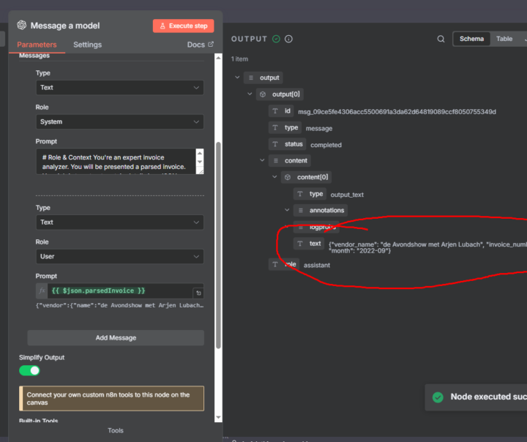Screen dimensions: 527x442
Task: Collapse the content[0] tree node
Action: click(x=275, y=177)
